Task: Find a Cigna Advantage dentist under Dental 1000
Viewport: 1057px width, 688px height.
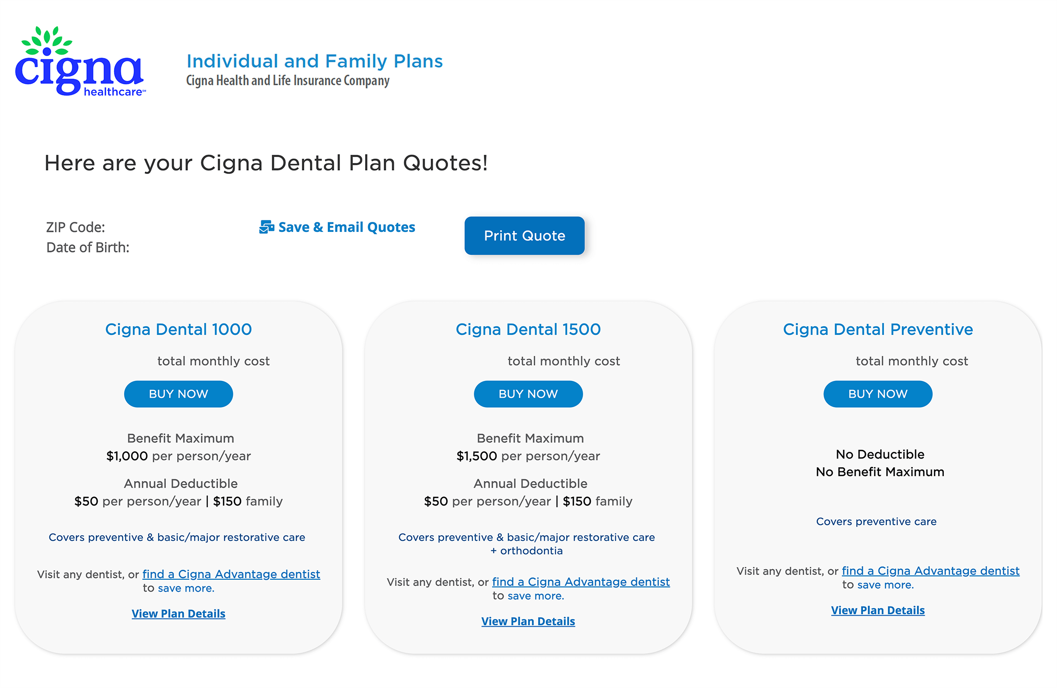Action: pos(231,574)
